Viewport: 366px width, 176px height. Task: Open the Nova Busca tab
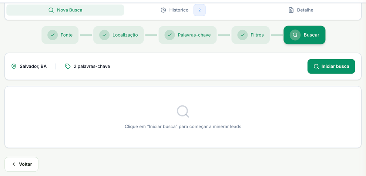click(66, 10)
